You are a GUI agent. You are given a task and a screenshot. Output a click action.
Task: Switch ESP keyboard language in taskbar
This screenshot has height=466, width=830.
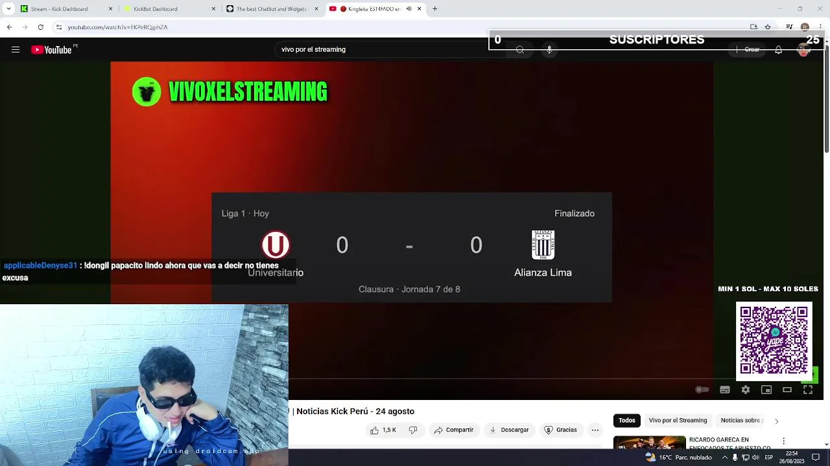pyautogui.click(x=768, y=458)
